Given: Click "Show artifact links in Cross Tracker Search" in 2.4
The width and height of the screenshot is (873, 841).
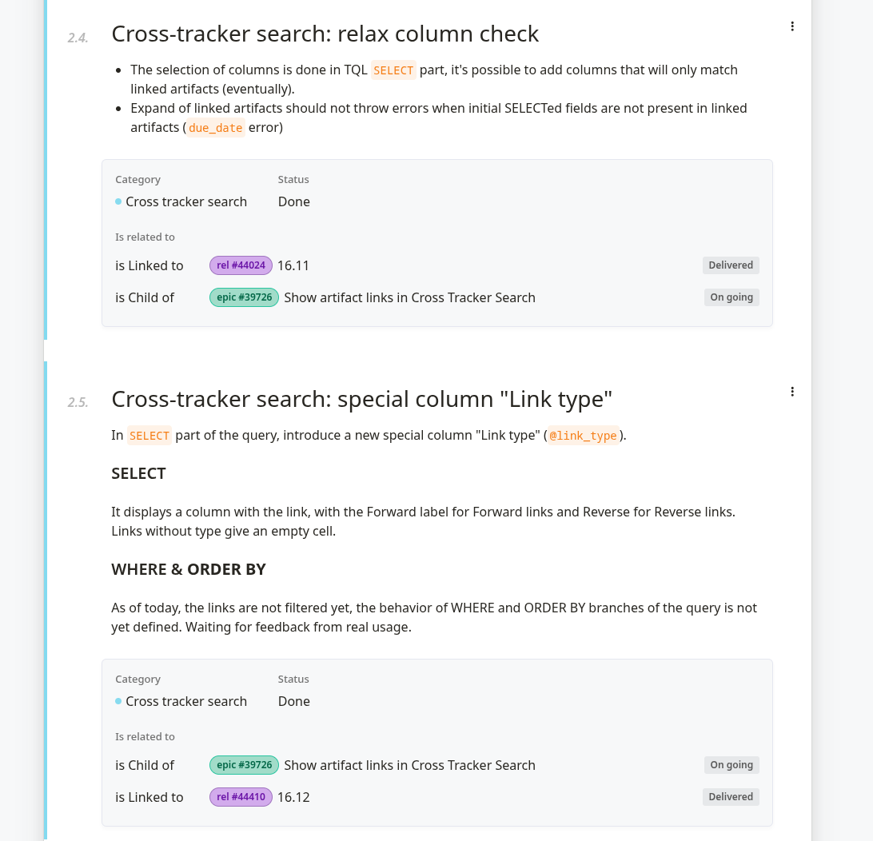Looking at the screenshot, I should (x=410, y=297).
